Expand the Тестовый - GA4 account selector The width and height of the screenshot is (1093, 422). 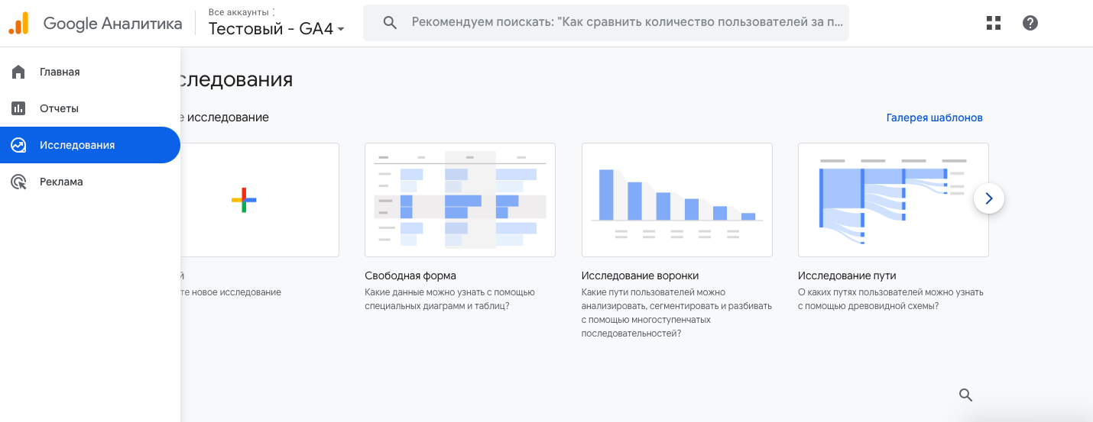click(277, 29)
